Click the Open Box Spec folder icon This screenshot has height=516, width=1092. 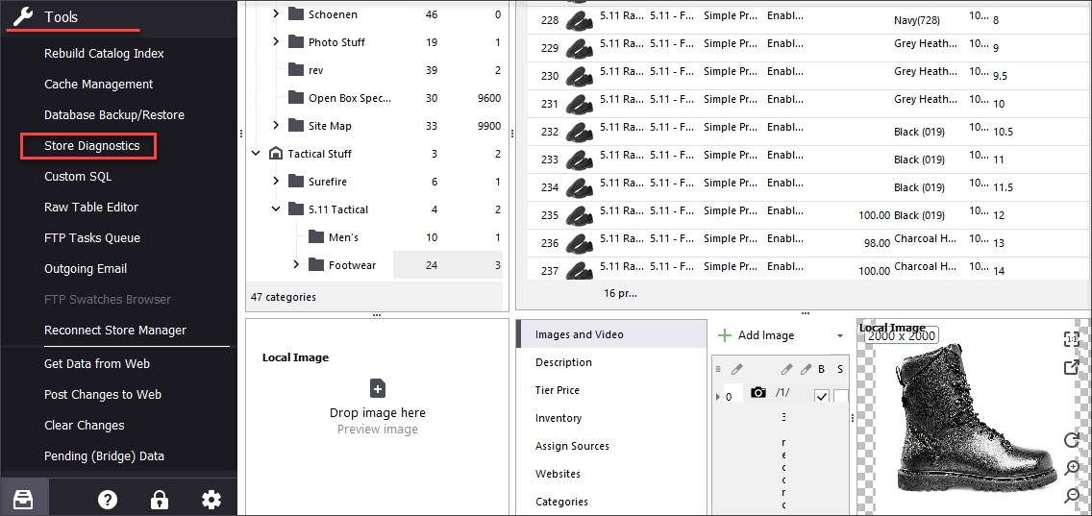tap(296, 98)
